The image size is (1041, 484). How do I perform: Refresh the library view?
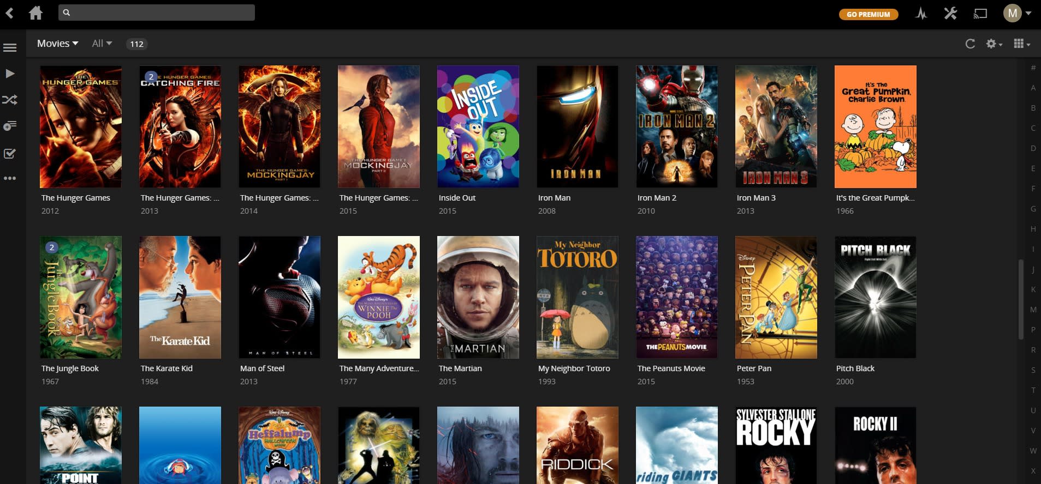click(x=970, y=44)
